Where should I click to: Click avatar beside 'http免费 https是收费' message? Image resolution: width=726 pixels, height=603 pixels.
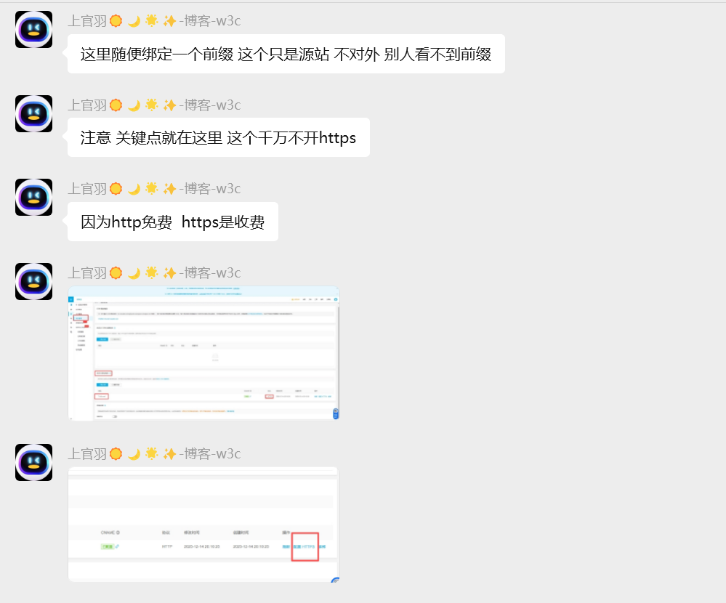[33, 198]
